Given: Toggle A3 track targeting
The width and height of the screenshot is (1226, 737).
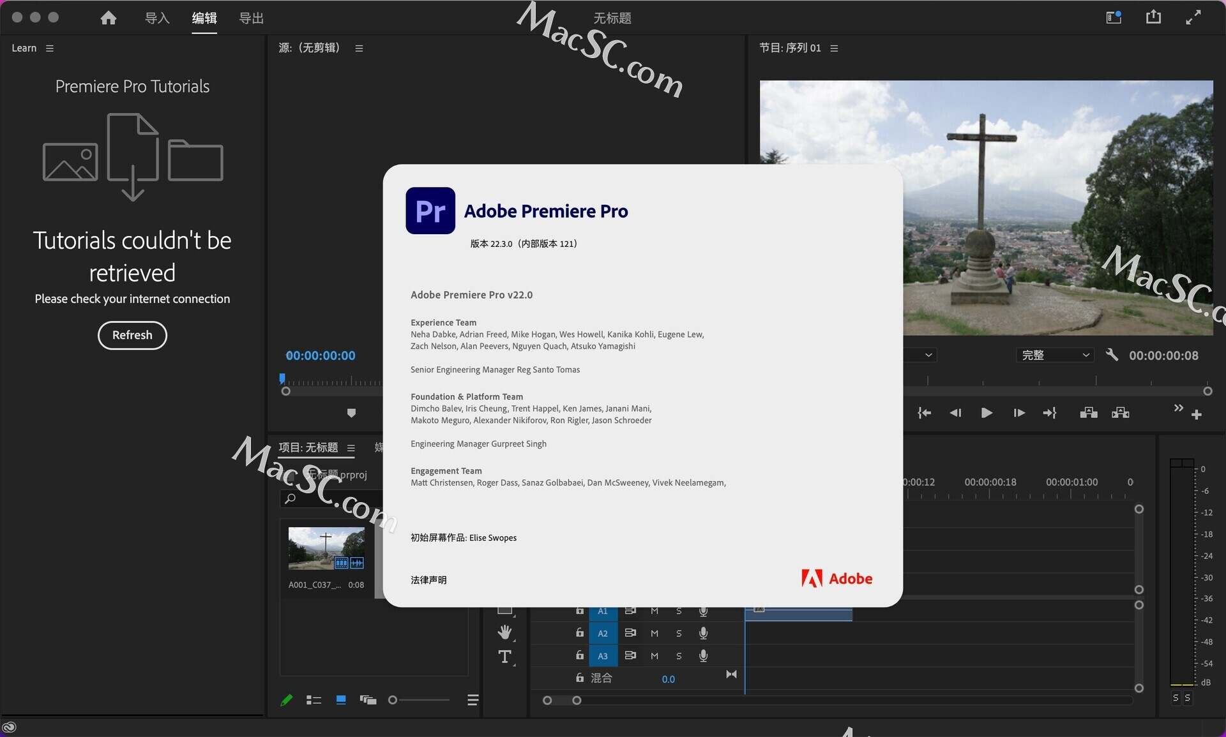Looking at the screenshot, I should tap(603, 656).
